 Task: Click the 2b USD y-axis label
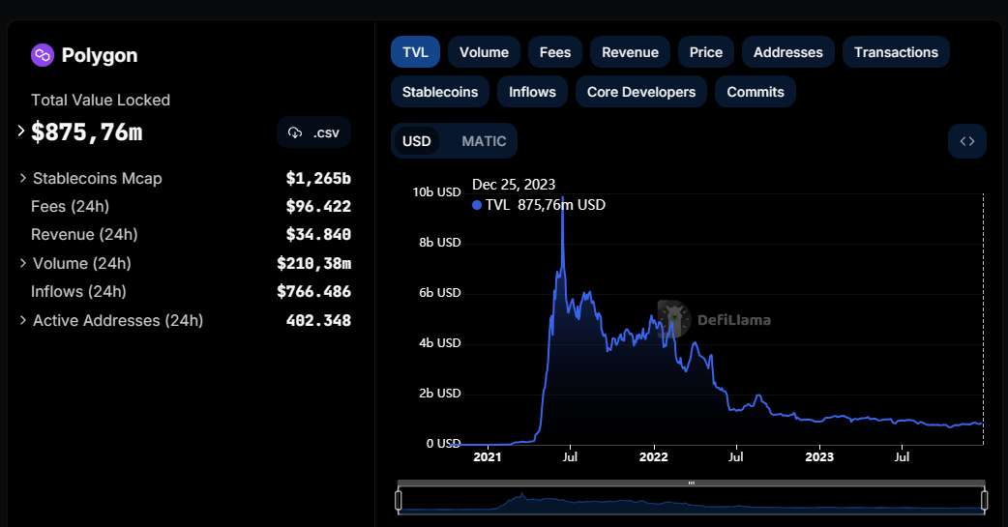click(x=440, y=394)
